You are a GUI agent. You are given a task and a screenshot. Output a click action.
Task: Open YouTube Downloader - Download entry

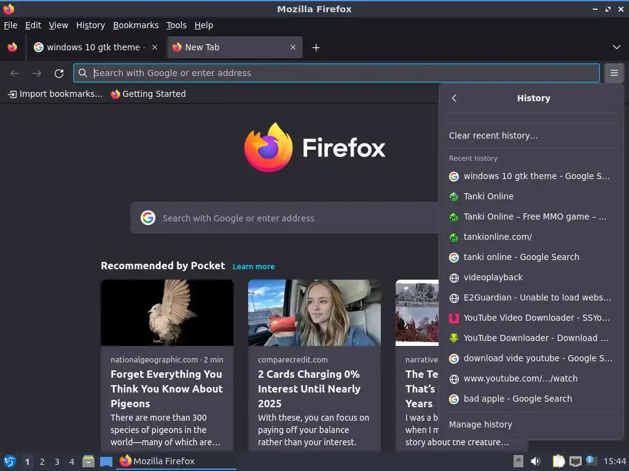(531, 338)
